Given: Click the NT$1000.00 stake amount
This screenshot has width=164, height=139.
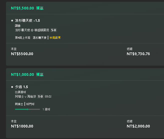Looking at the screenshot, I should (x=22, y=126).
